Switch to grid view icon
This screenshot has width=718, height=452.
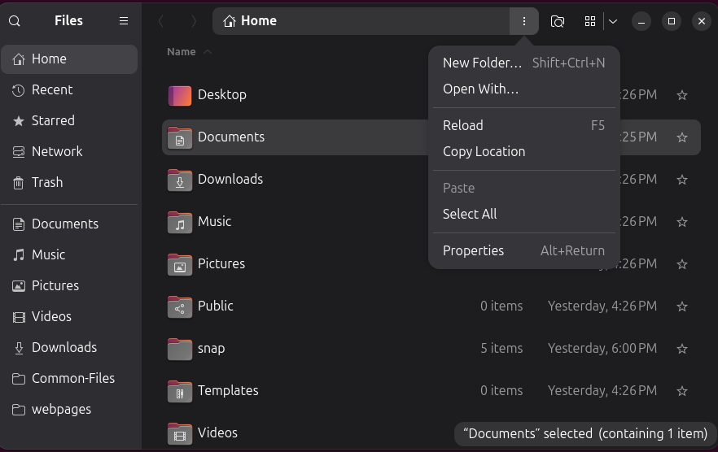pos(590,21)
